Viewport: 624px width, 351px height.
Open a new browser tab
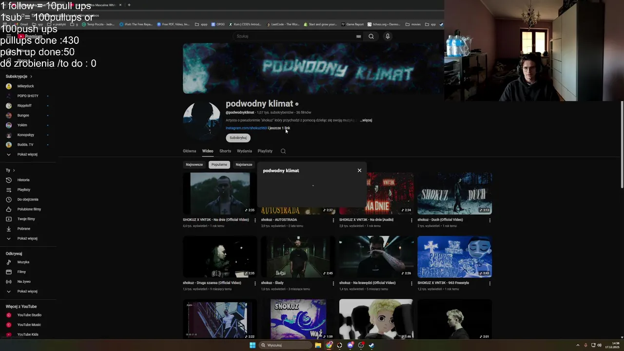point(129,5)
